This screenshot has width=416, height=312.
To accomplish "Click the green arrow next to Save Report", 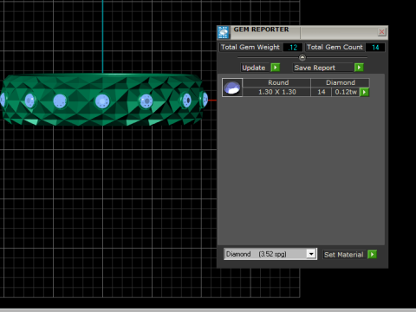I will coord(359,68).
